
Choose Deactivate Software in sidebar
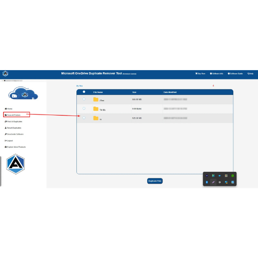point(14,134)
